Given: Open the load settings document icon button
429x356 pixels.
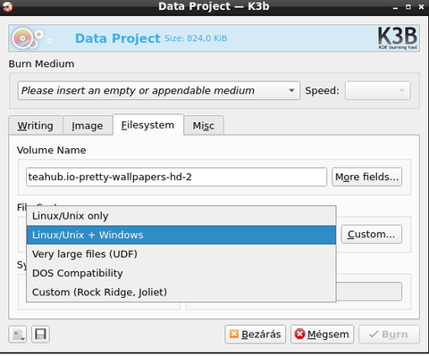Looking at the screenshot, I should (18, 335).
